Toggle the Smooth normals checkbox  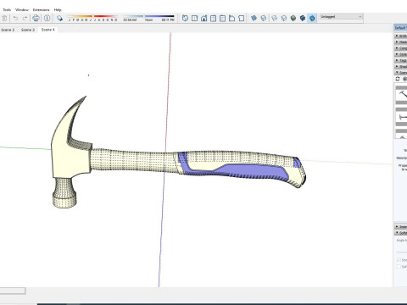[399, 260]
